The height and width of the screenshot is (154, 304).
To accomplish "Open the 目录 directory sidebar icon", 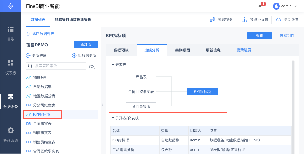I will [11, 29].
